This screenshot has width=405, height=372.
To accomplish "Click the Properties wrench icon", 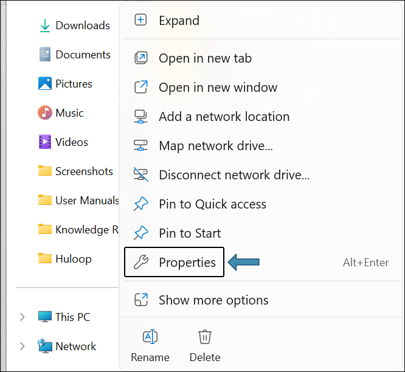I will pos(141,263).
